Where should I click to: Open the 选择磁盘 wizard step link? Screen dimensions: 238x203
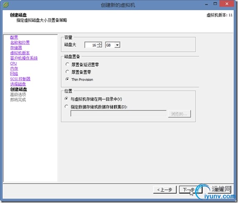pyautogui.click(x=18, y=84)
